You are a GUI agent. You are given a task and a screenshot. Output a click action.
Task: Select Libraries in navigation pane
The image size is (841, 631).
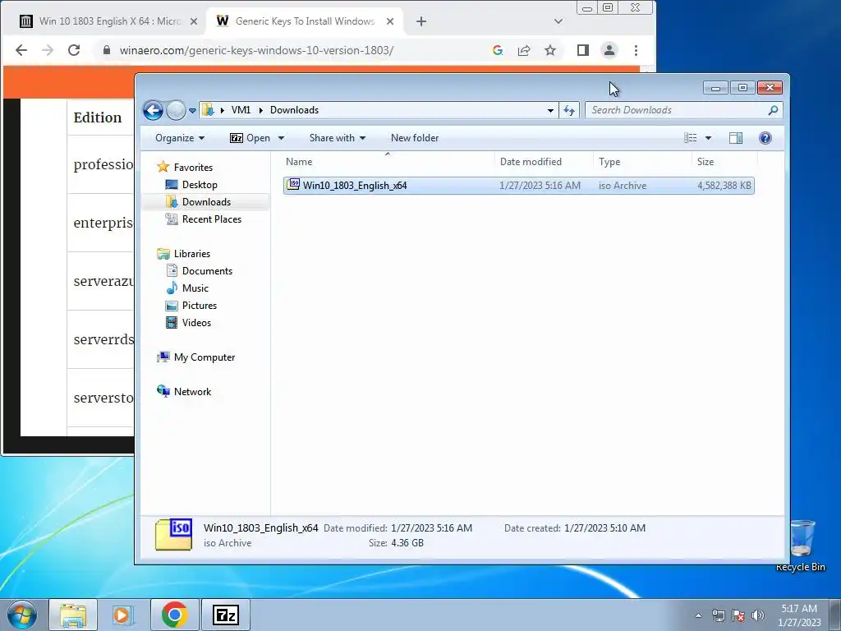pyautogui.click(x=183, y=253)
